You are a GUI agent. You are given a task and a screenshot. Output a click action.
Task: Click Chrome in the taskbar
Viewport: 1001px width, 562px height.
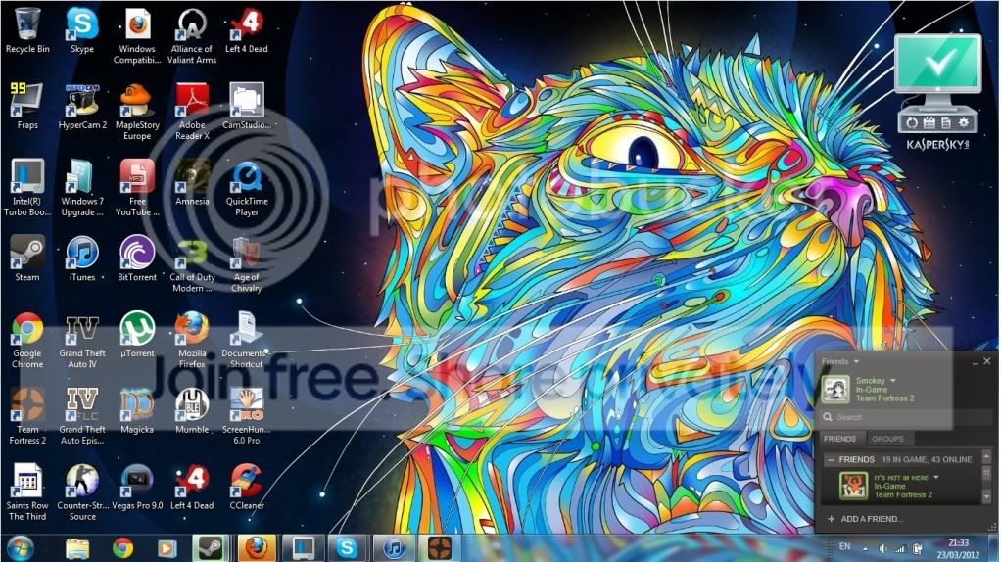tap(122, 548)
